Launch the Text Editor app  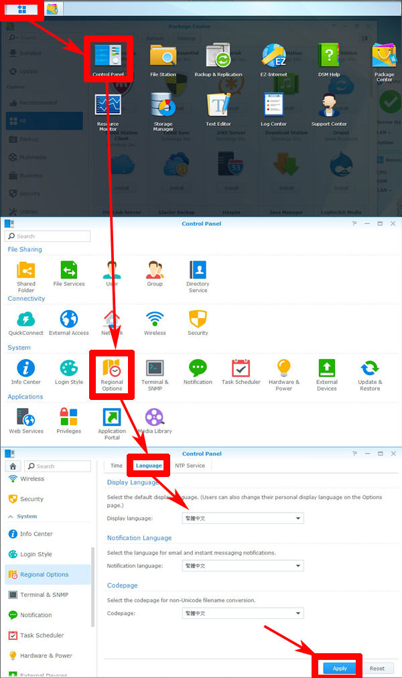click(x=218, y=109)
